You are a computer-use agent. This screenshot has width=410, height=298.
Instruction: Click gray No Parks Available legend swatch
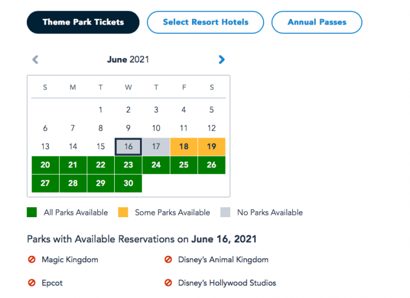click(x=226, y=213)
